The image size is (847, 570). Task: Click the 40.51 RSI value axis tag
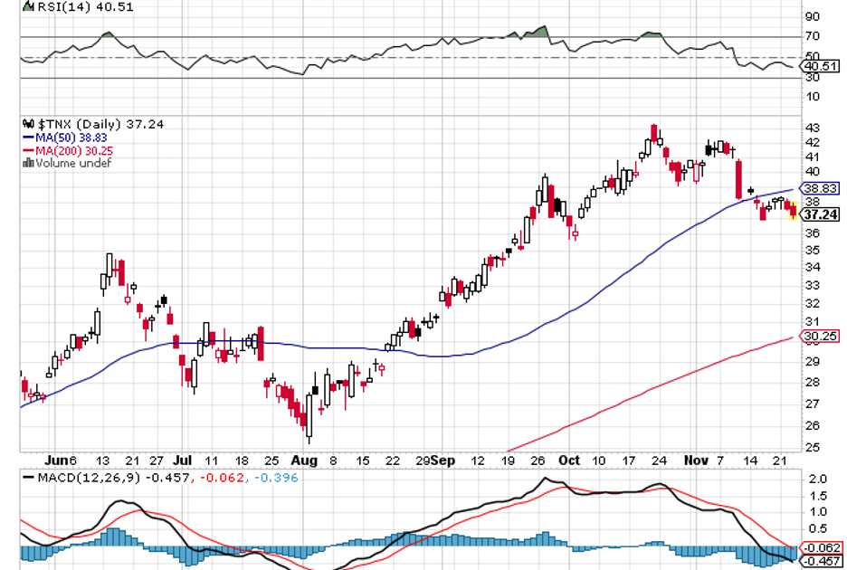pyautogui.click(x=820, y=66)
